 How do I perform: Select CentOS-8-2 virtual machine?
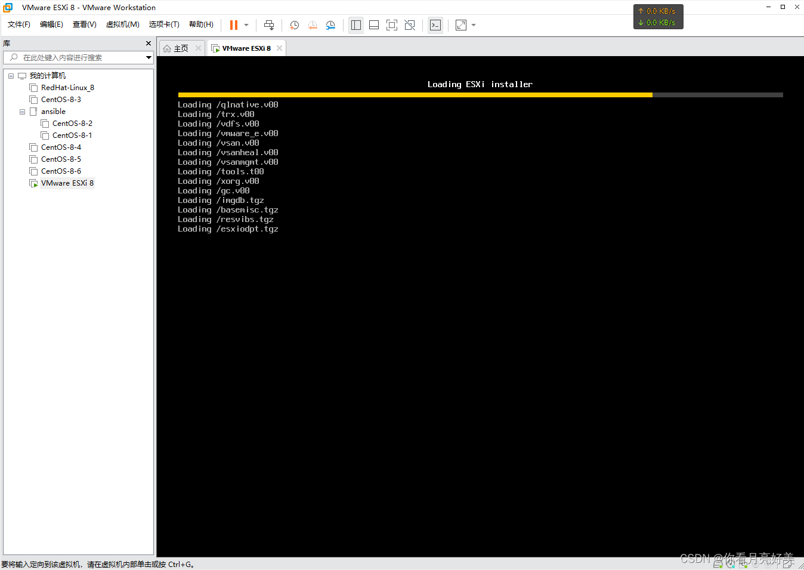pyautogui.click(x=72, y=124)
